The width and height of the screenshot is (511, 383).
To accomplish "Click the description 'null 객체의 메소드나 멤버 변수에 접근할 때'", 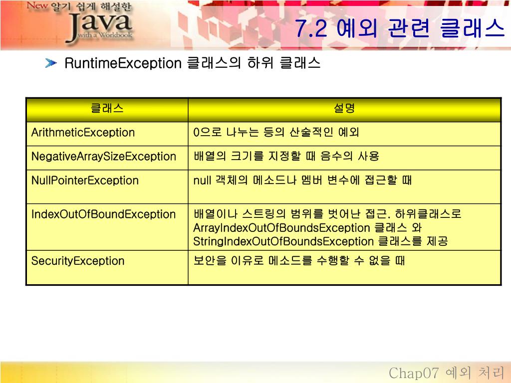I will (x=302, y=180).
